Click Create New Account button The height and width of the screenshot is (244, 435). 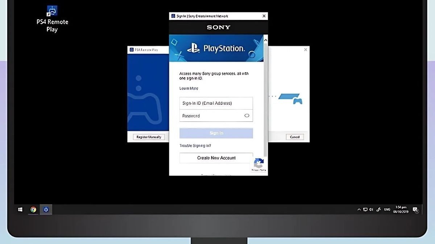[x=216, y=158]
